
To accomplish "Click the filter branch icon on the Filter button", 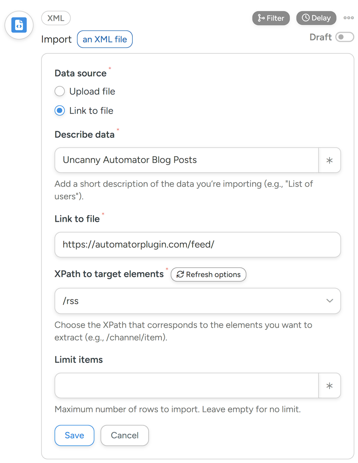I will tap(261, 18).
